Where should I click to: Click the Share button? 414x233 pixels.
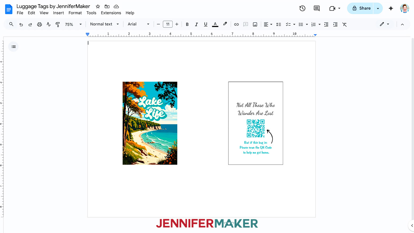(360, 8)
